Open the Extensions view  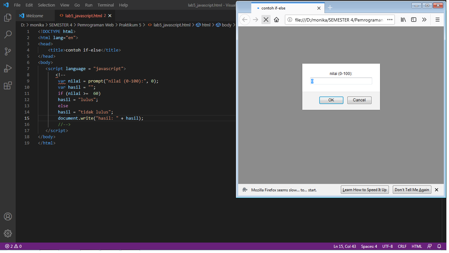click(x=8, y=85)
